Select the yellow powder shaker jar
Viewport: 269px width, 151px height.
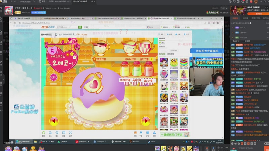tap(125, 69)
